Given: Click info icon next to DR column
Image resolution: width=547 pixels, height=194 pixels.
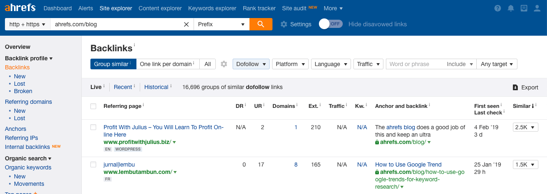Looking at the screenshot, I should pyautogui.click(x=245, y=105).
